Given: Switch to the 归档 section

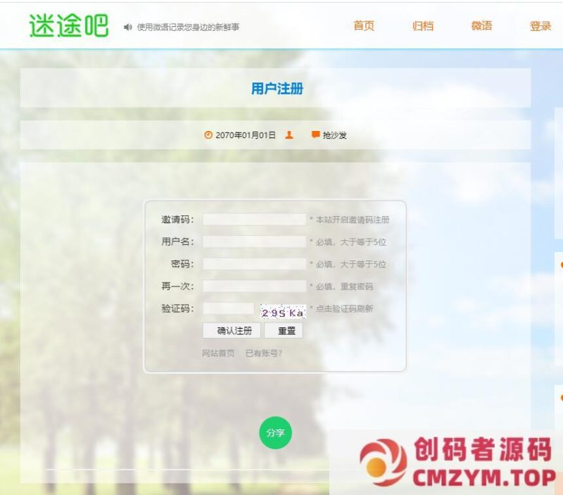Looking at the screenshot, I should point(422,25).
